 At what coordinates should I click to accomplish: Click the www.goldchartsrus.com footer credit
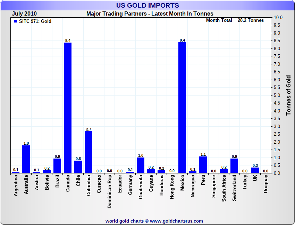(154, 221)
